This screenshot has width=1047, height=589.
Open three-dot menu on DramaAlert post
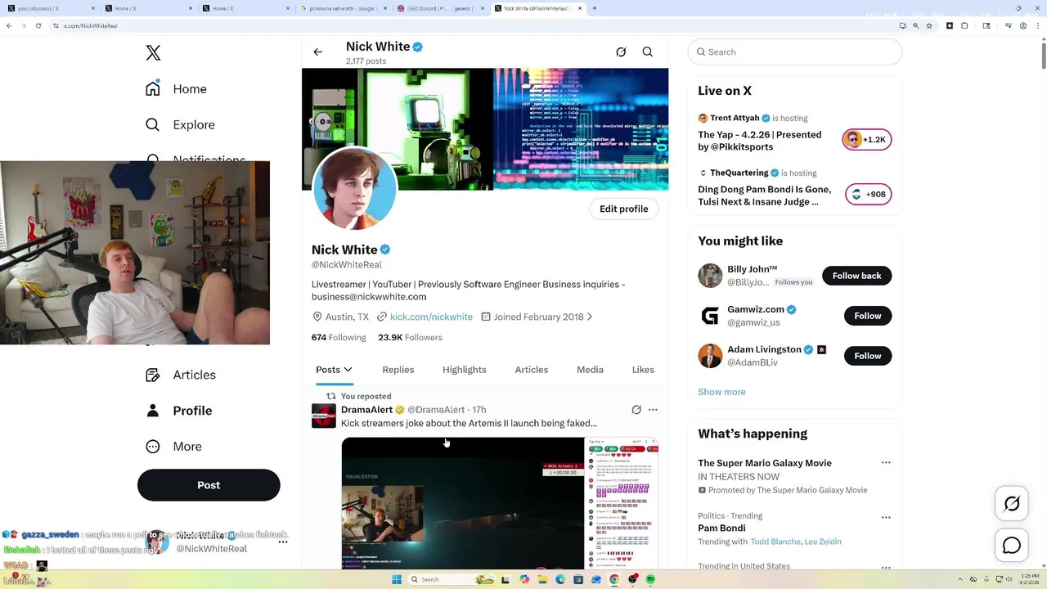(x=653, y=410)
